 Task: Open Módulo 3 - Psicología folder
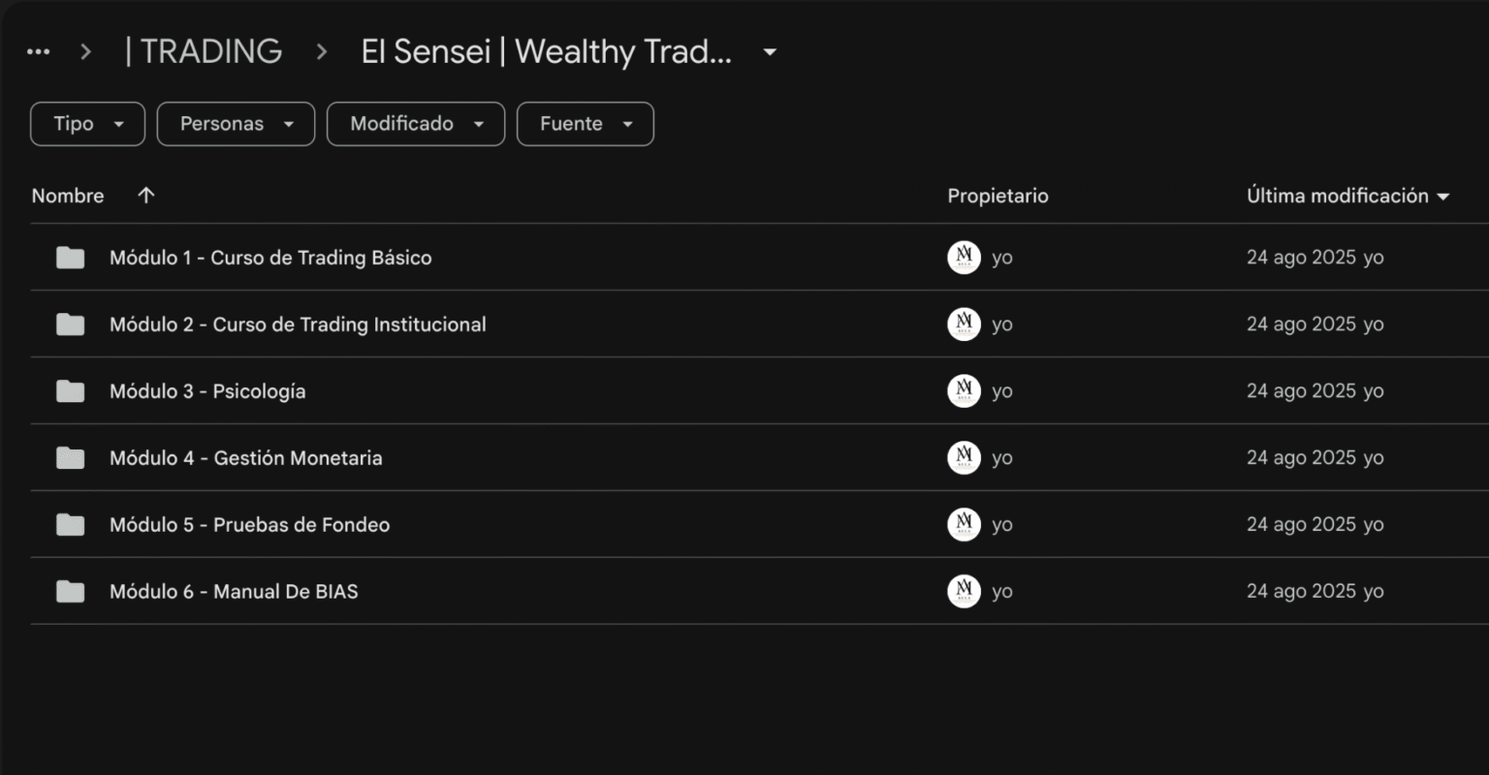(x=258, y=391)
